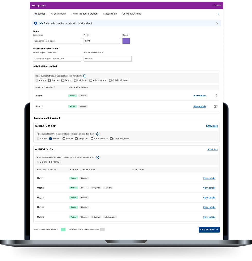View details for User 5
Viewport: 252px width, 261px height.
[209, 217]
